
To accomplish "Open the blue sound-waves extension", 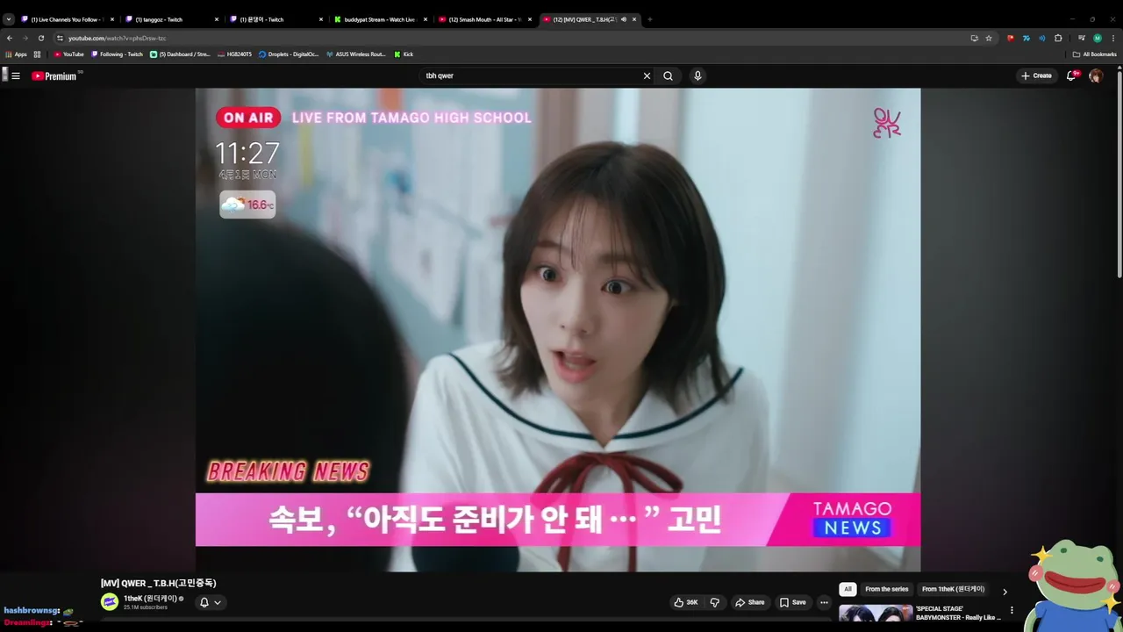I will tap(1042, 39).
